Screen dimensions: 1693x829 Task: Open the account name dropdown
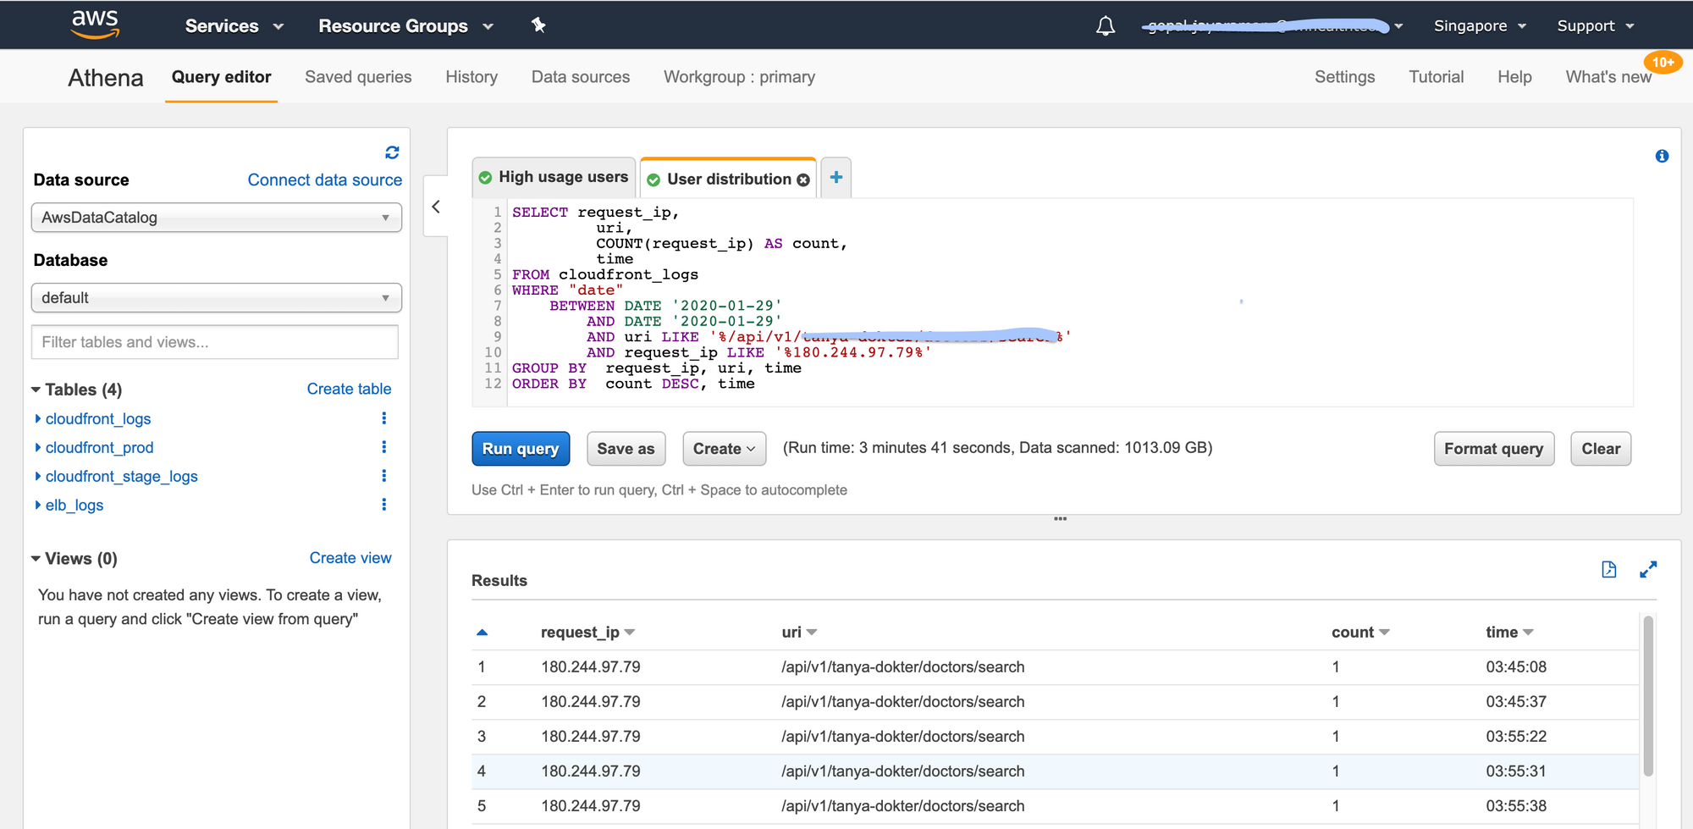(x=1271, y=26)
